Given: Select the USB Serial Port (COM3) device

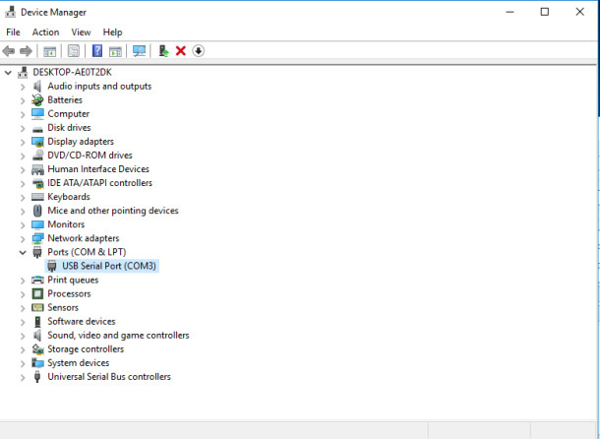Looking at the screenshot, I should [108, 266].
